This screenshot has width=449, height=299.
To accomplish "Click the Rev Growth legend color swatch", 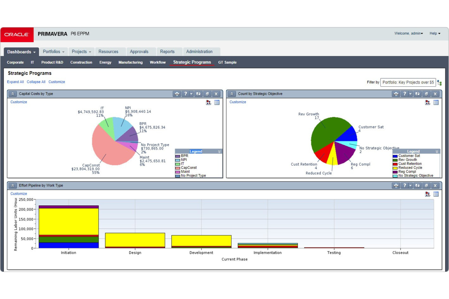I will point(395,160).
